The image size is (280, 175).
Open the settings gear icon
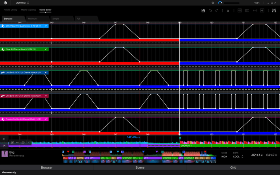click(213, 3)
